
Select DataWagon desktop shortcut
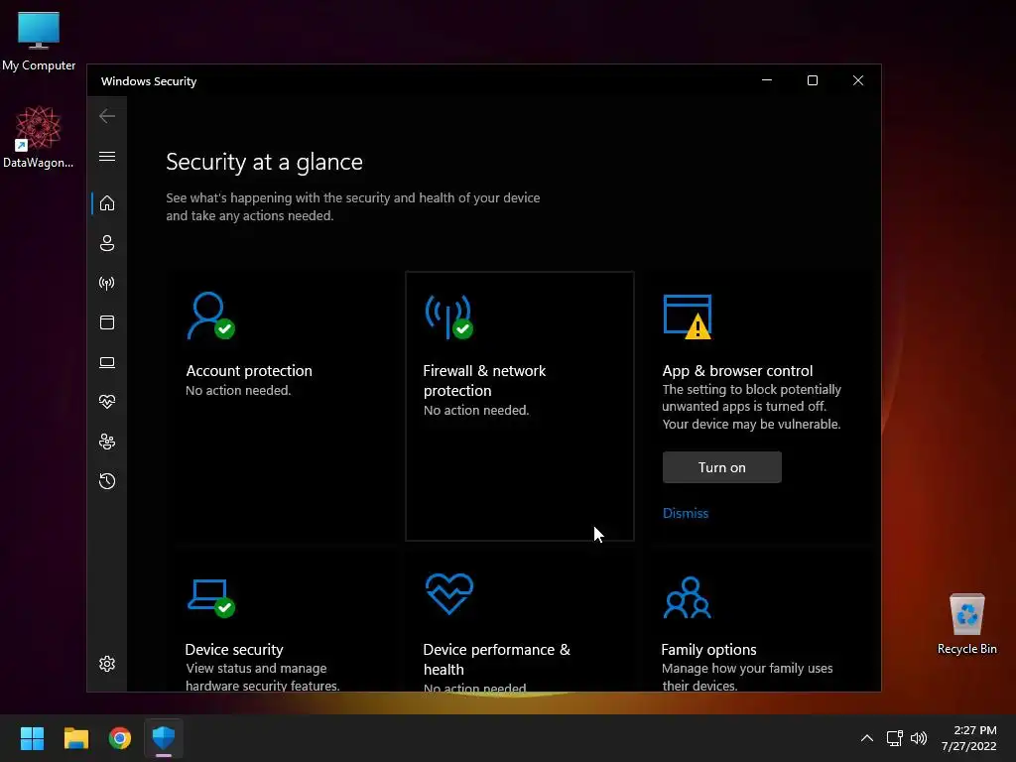point(39,137)
